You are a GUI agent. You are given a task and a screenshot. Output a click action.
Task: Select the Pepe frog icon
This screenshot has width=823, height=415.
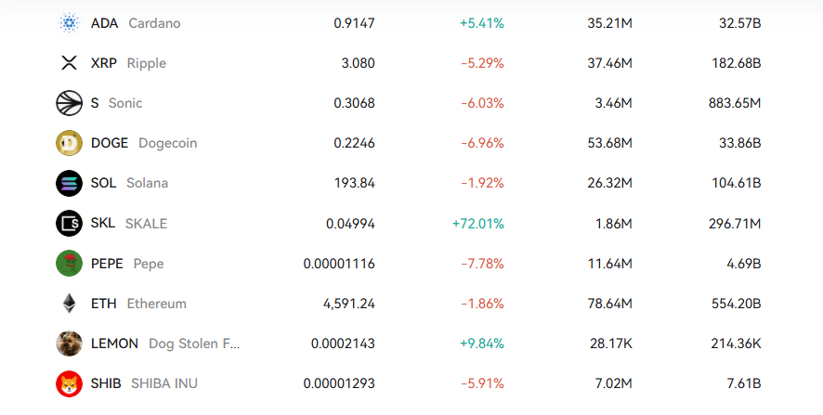(x=70, y=264)
